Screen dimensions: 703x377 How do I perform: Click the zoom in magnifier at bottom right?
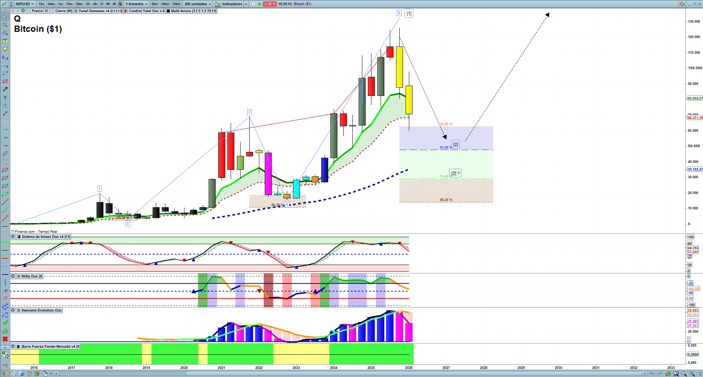click(x=692, y=374)
